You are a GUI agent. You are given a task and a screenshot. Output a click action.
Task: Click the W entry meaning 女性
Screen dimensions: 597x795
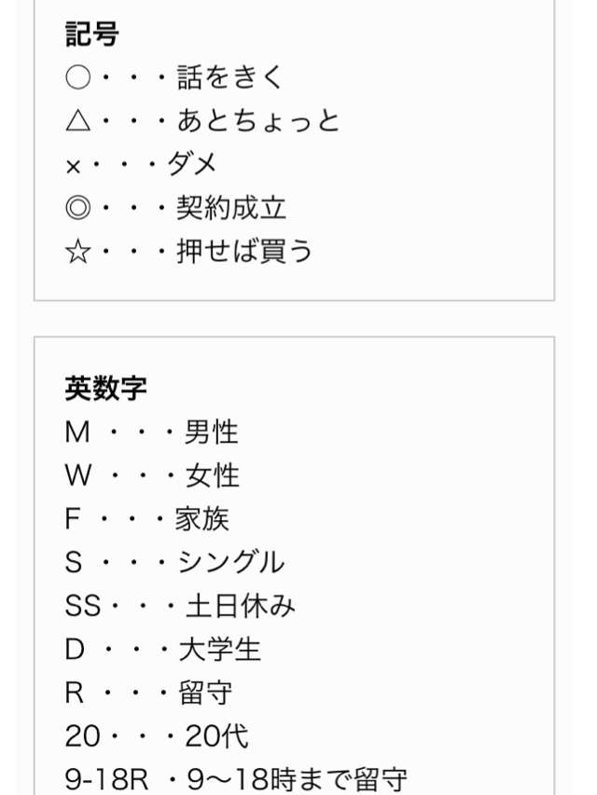(x=152, y=476)
